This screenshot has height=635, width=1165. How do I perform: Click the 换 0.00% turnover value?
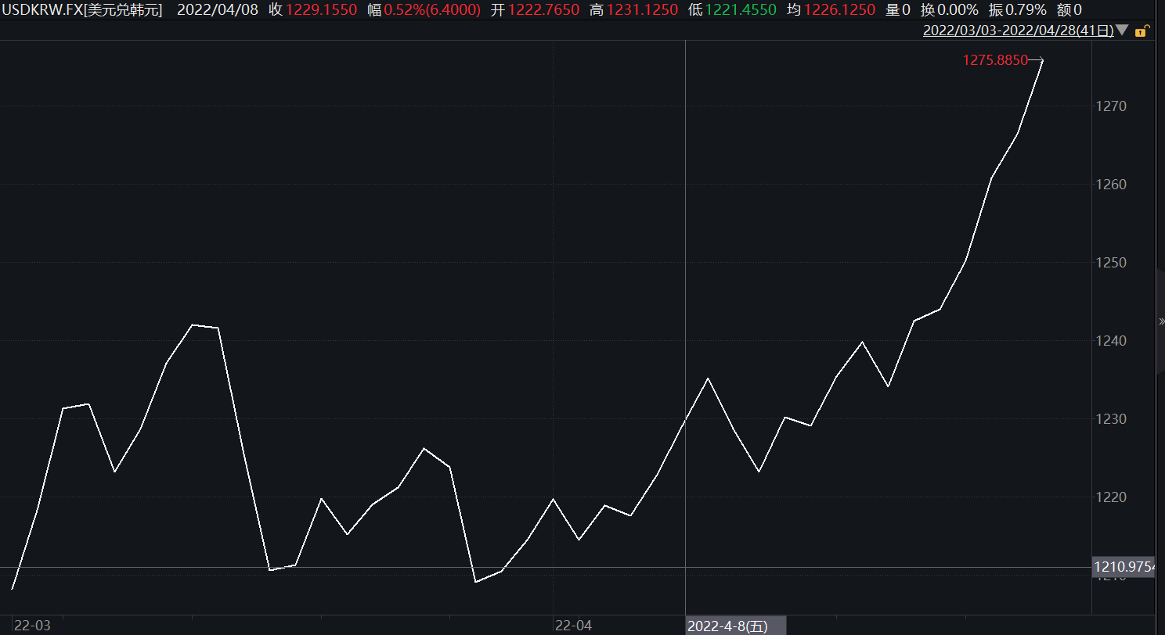click(949, 10)
